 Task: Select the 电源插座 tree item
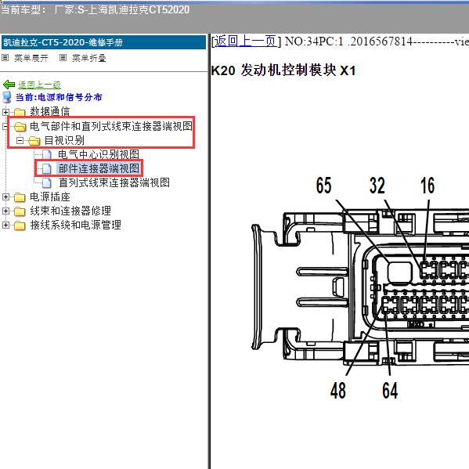pos(49,197)
